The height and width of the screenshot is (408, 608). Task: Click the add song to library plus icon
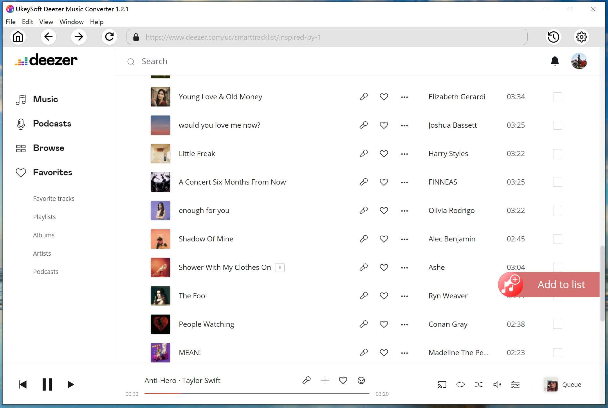[x=325, y=380]
